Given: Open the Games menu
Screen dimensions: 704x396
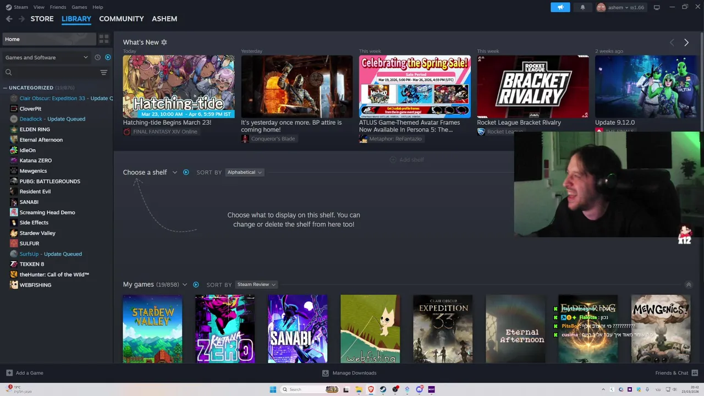Looking at the screenshot, I should (x=79, y=7).
